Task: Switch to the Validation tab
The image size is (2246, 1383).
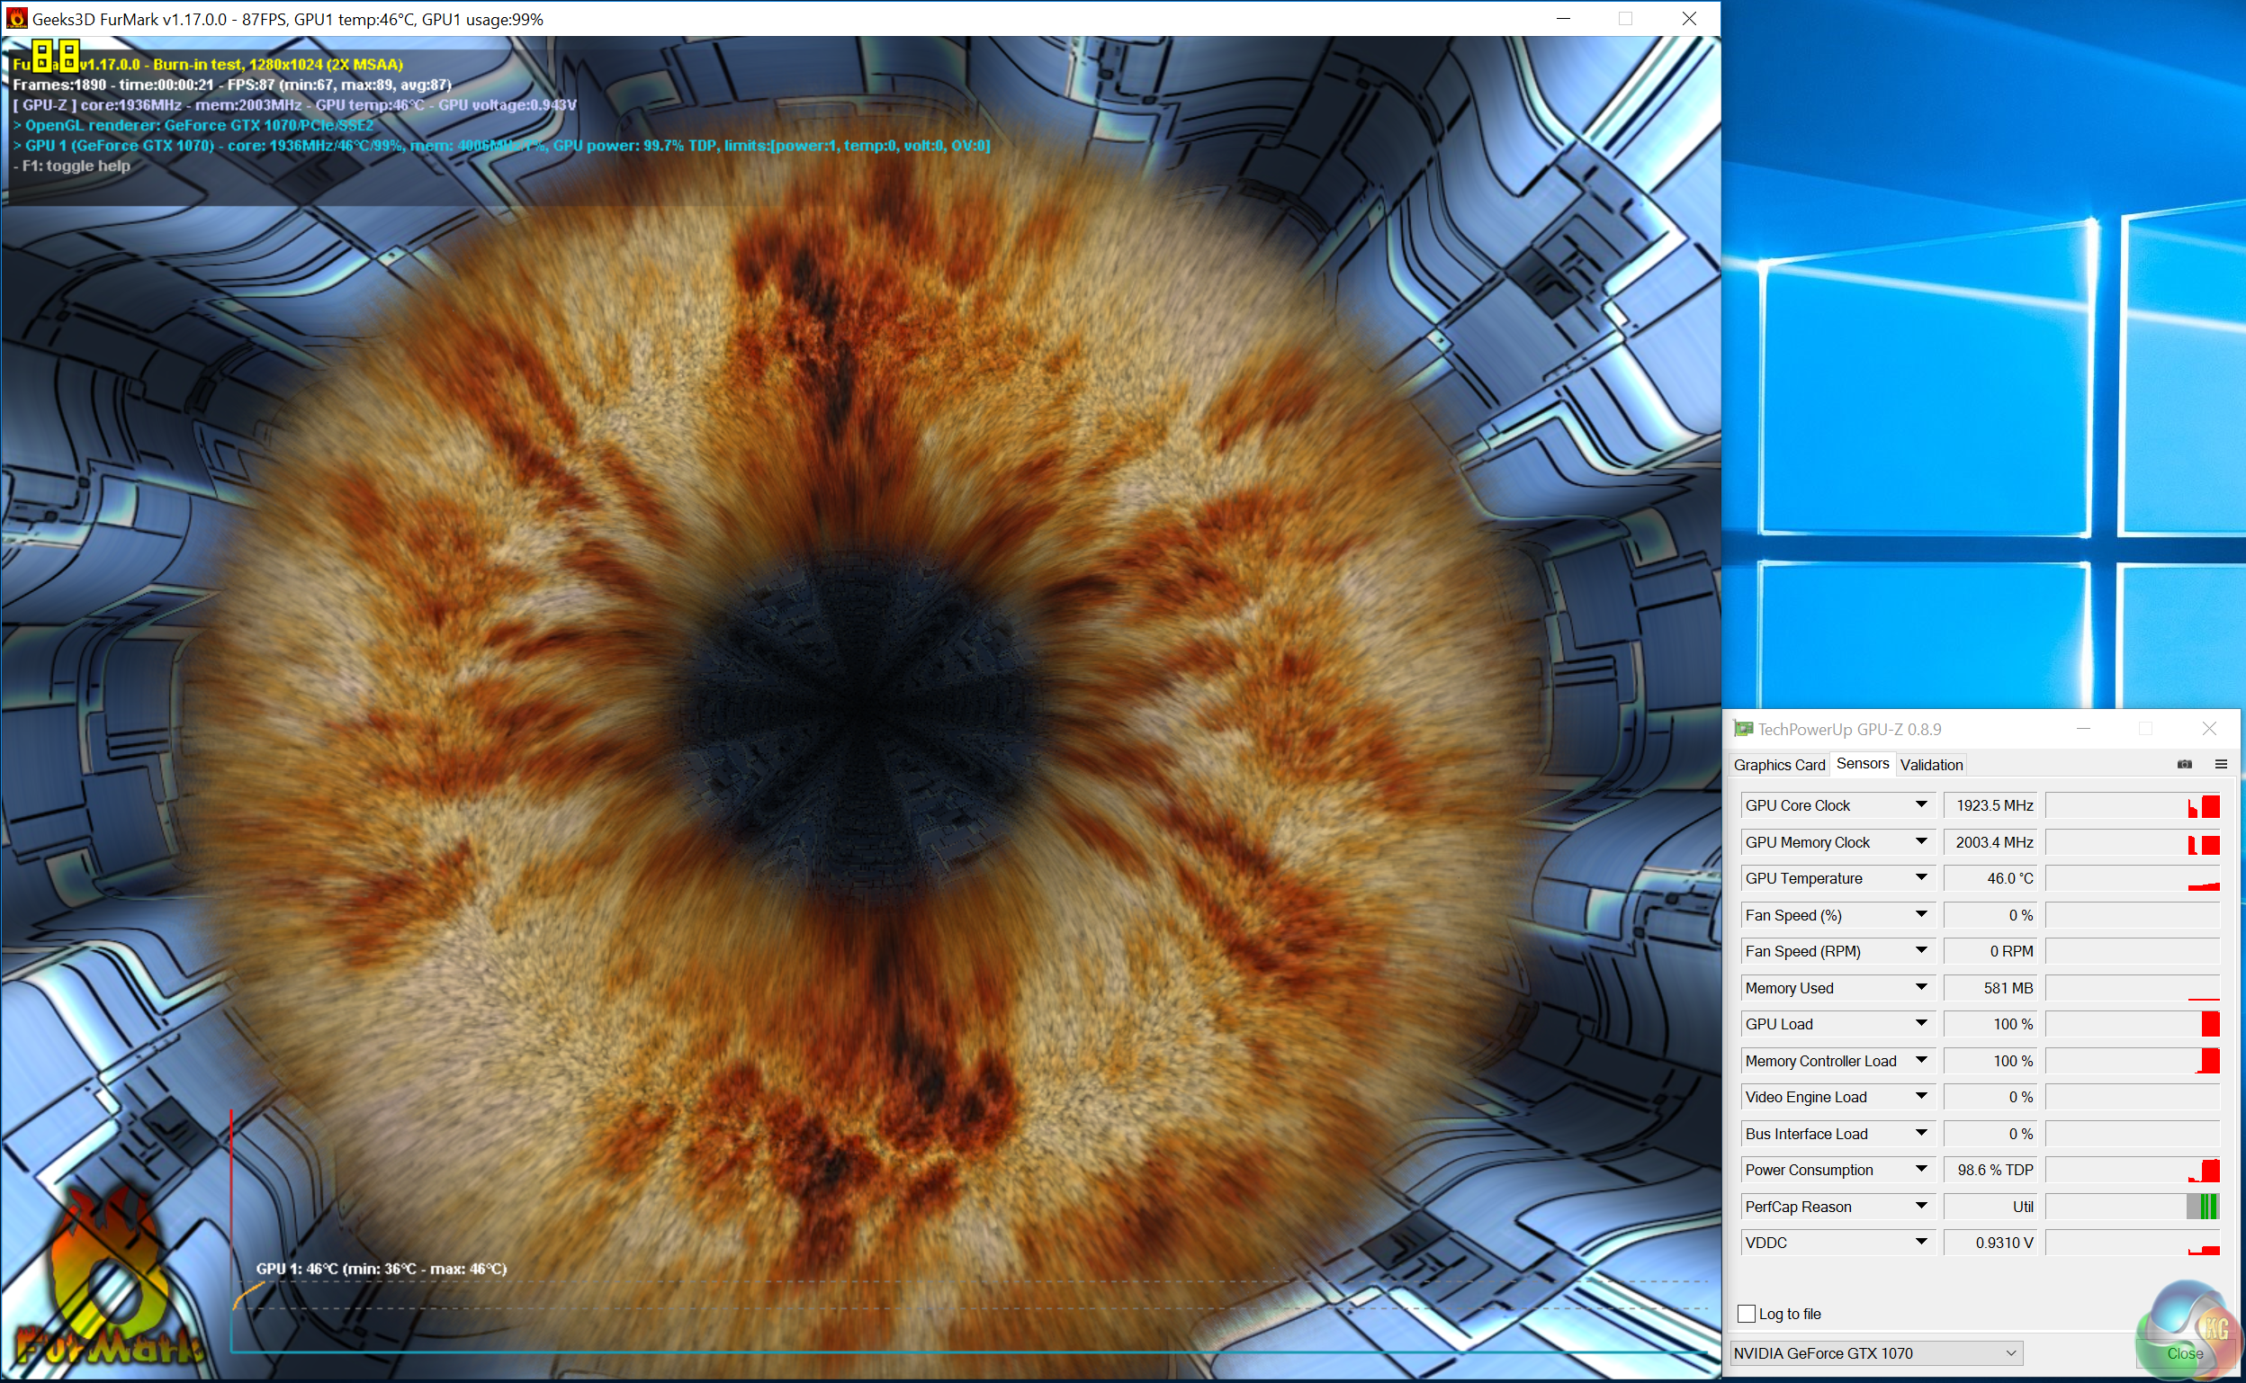Action: 1930,765
